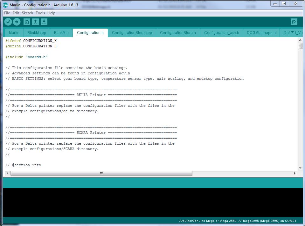Screen dimensions: 305x226
Task: Click the 'SCARA Printer' header line
Action: (91, 133)
